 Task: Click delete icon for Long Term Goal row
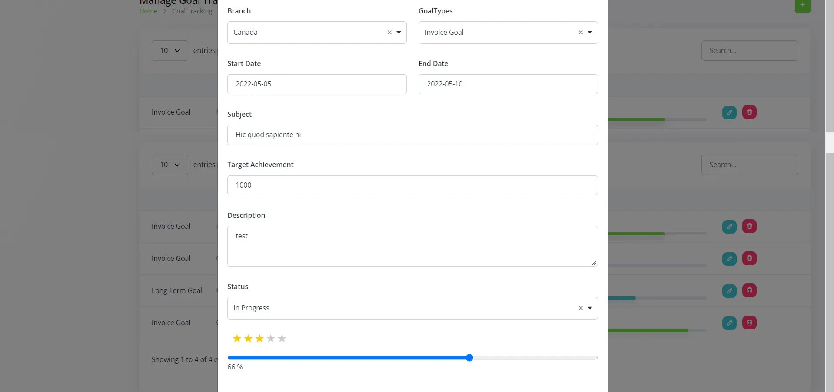(x=749, y=291)
